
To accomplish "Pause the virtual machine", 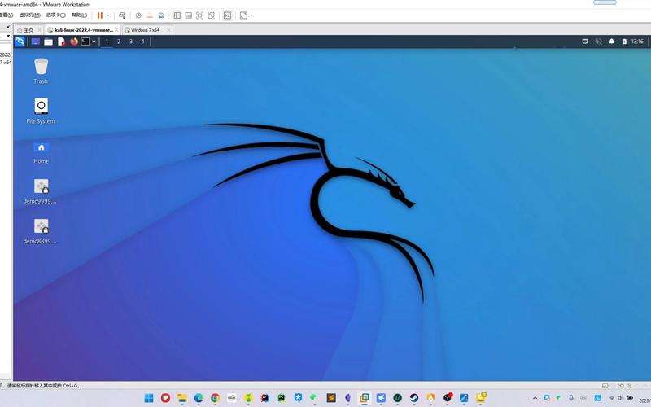I will [x=100, y=15].
